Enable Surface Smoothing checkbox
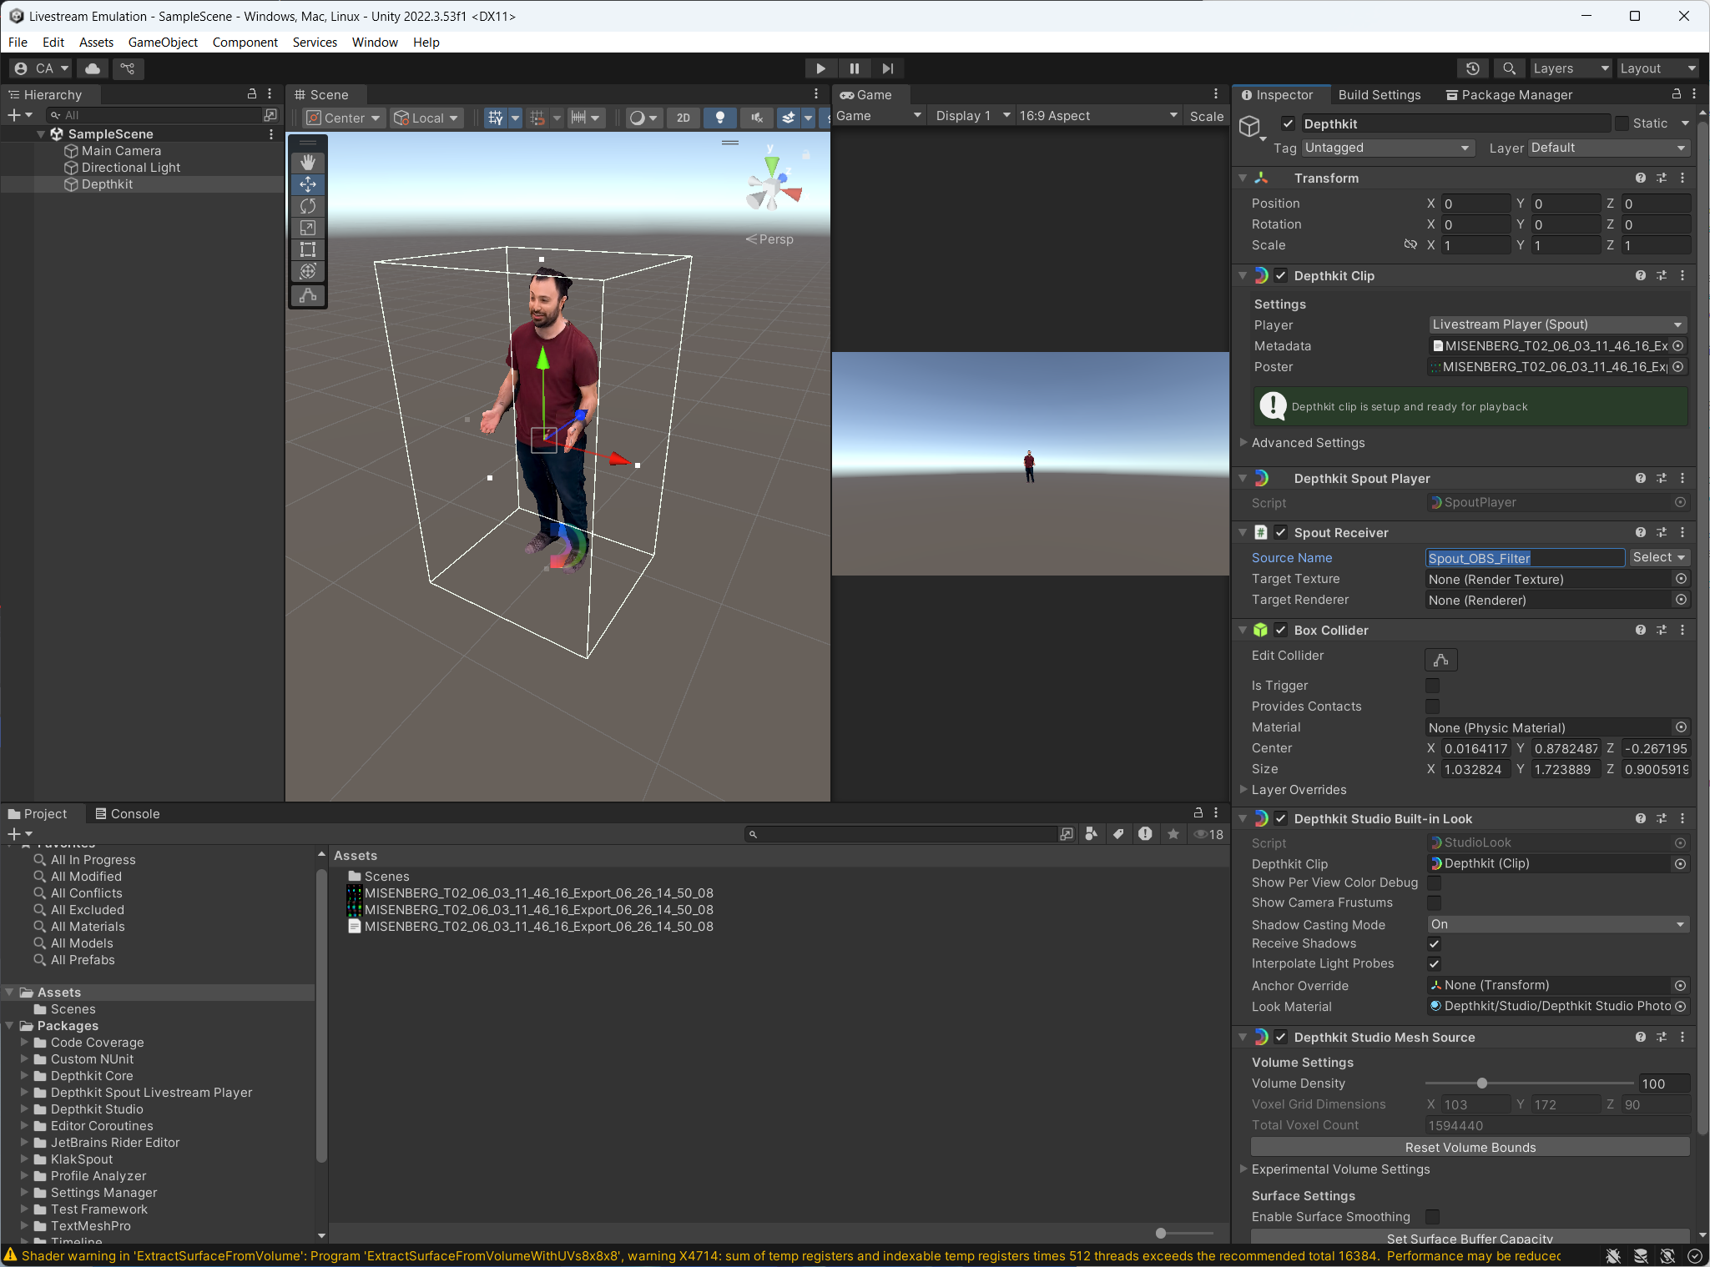Image resolution: width=1710 pixels, height=1267 pixels. point(1433,1217)
